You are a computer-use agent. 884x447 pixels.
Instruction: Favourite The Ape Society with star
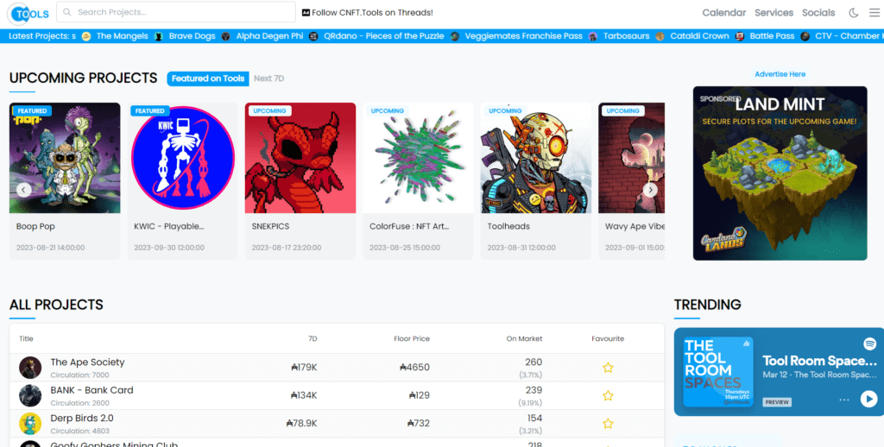coord(608,368)
